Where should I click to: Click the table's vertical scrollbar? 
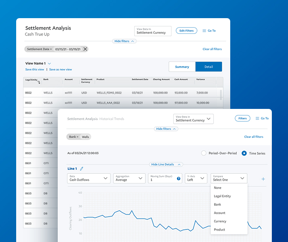(x=221, y=95)
